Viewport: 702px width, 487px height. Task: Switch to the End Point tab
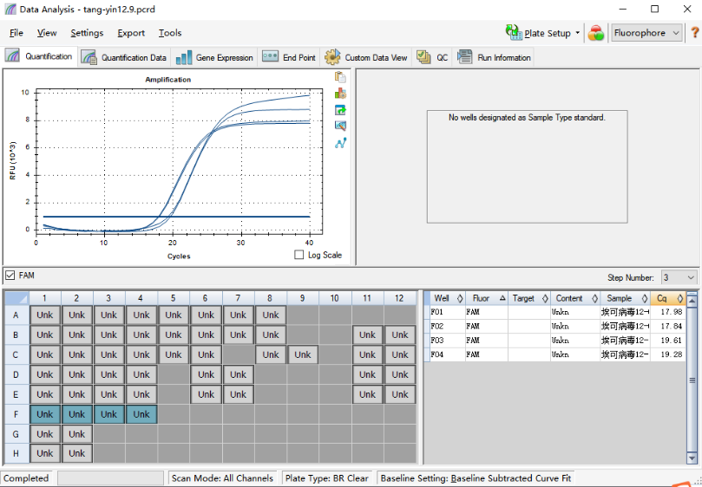point(289,57)
